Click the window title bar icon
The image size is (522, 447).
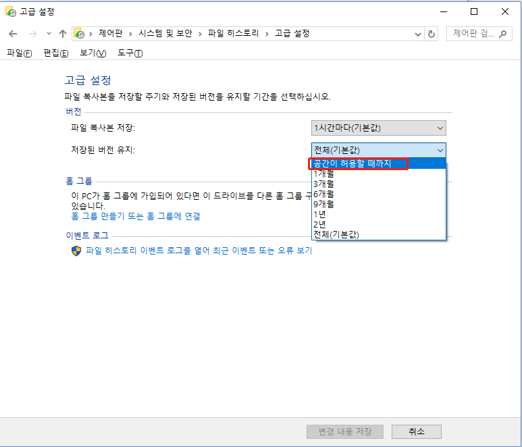[11, 11]
